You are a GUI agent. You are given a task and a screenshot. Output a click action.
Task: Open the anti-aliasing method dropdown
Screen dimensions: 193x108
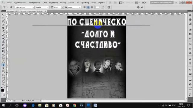[80, 7]
